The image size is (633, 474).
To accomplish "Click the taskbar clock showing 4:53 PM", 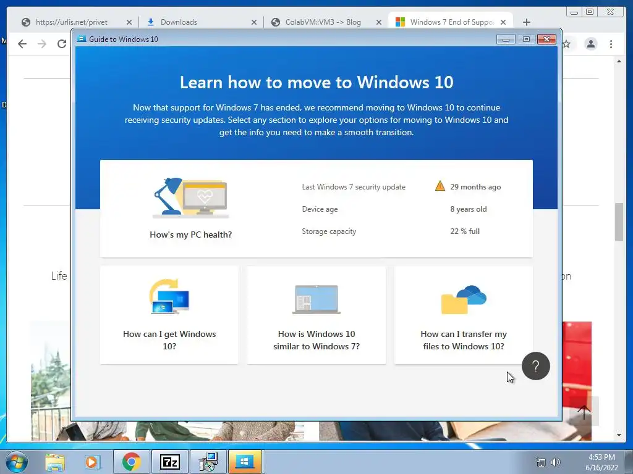I will pos(601,462).
